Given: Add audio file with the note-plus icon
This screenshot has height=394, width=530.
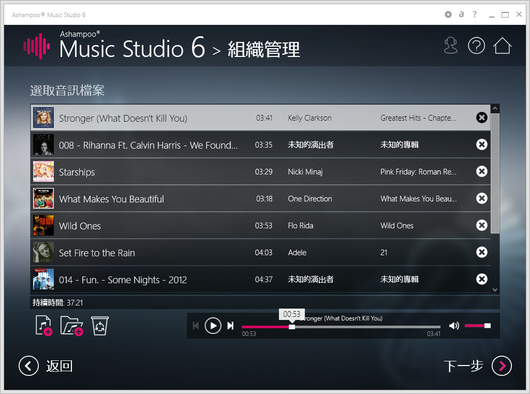Looking at the screenshot, I should point(43,326).
